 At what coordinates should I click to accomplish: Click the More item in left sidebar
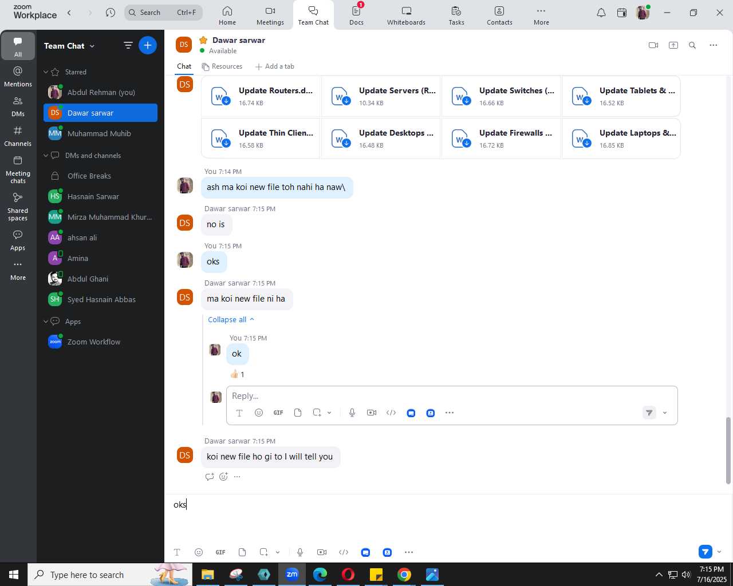(18, 270)
